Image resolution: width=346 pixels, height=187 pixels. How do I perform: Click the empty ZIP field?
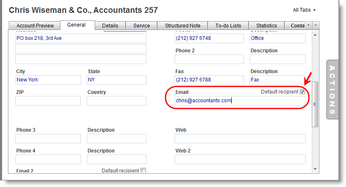point(48,101)
